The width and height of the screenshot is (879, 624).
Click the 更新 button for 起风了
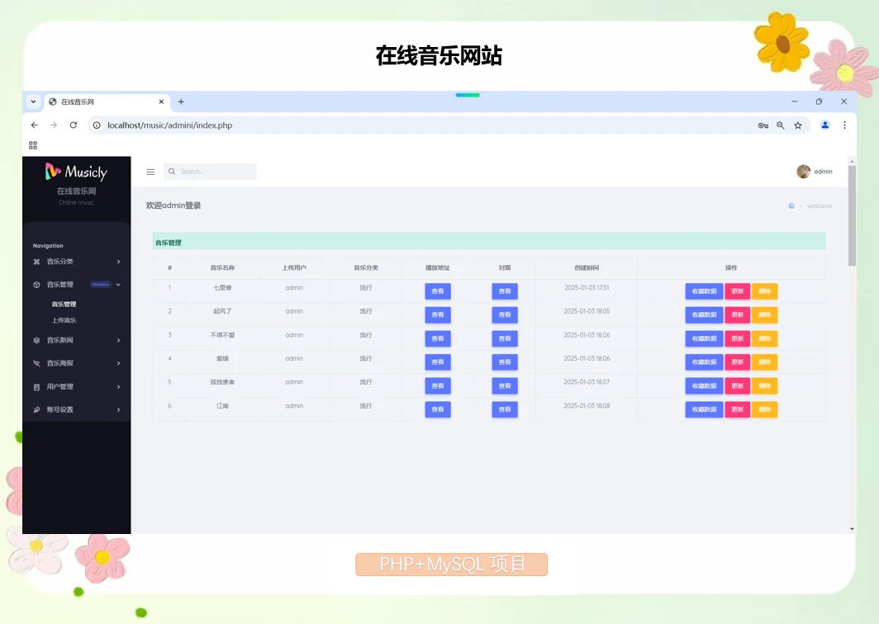738,314
